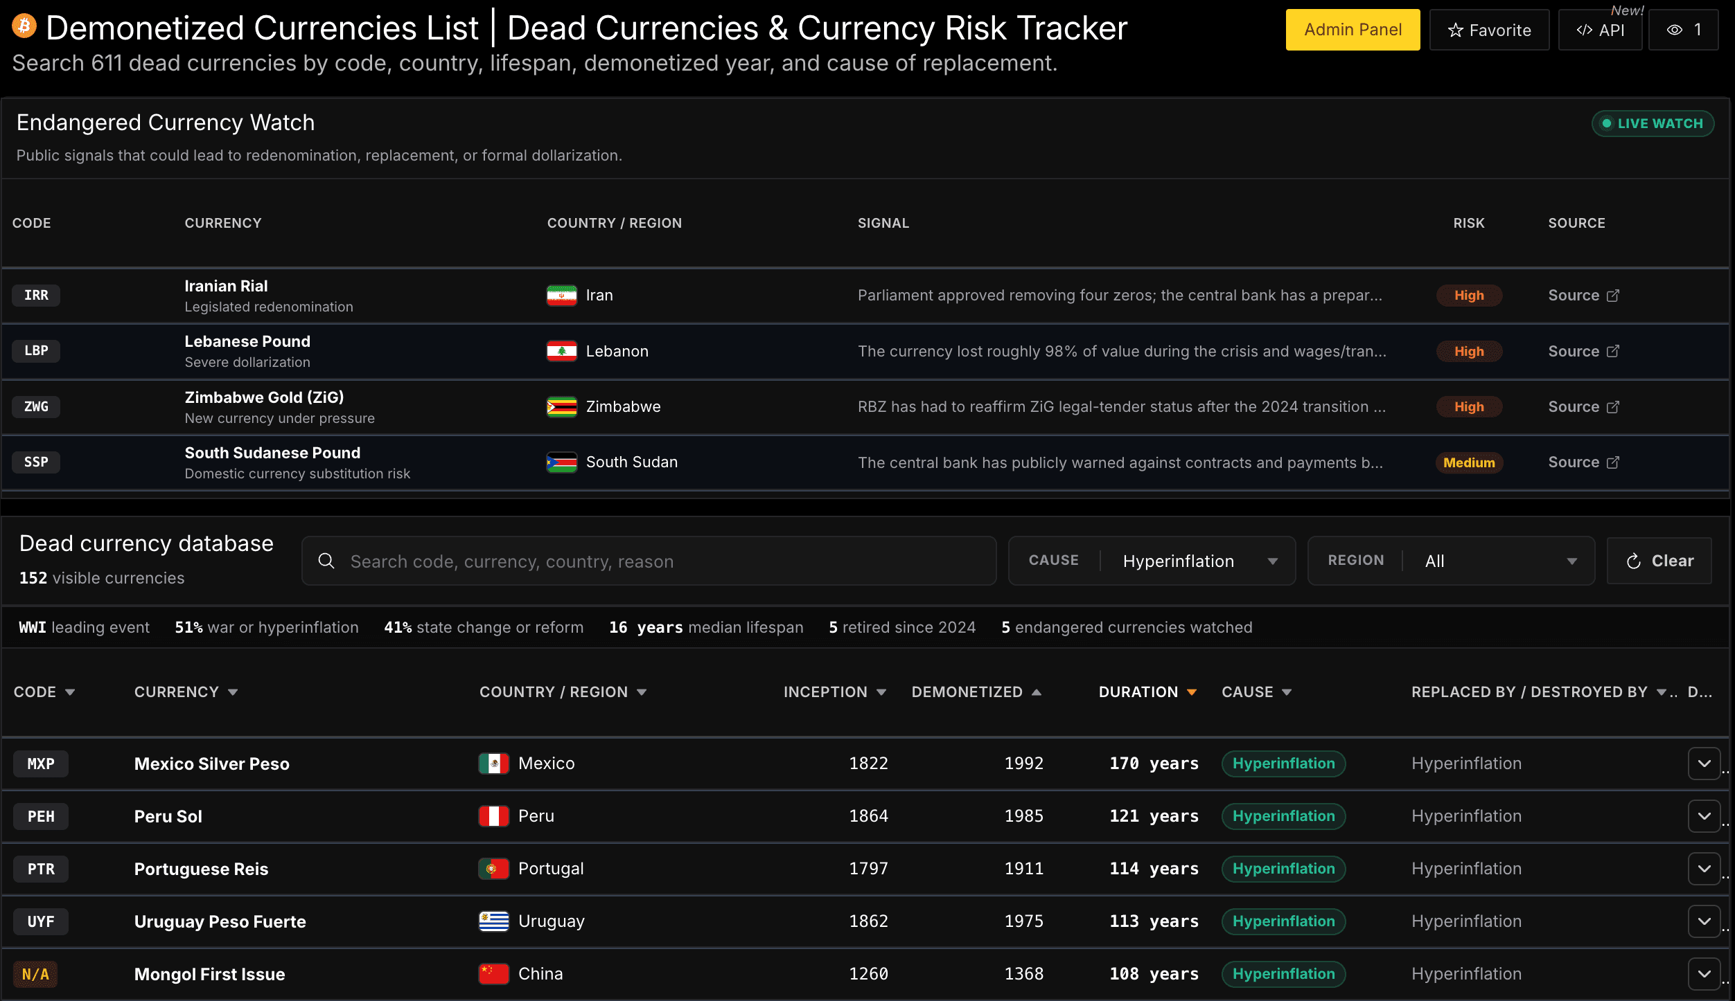Sort by CURRENCY column
This screenshot has width=1735, height=1001.
pos(186,692)
